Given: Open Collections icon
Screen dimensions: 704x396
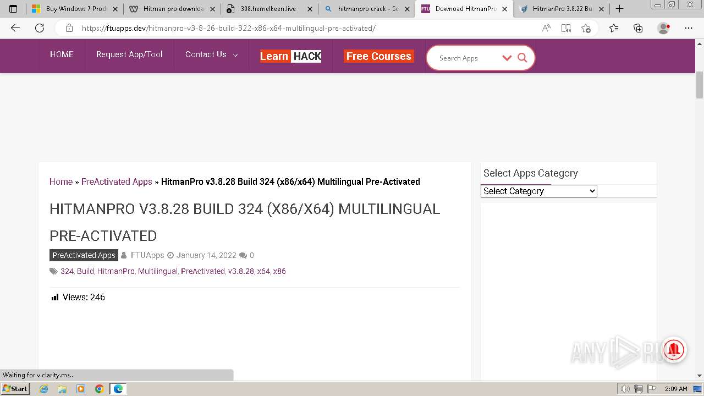Looking at the screenshot, I should (x=638, y=28).
